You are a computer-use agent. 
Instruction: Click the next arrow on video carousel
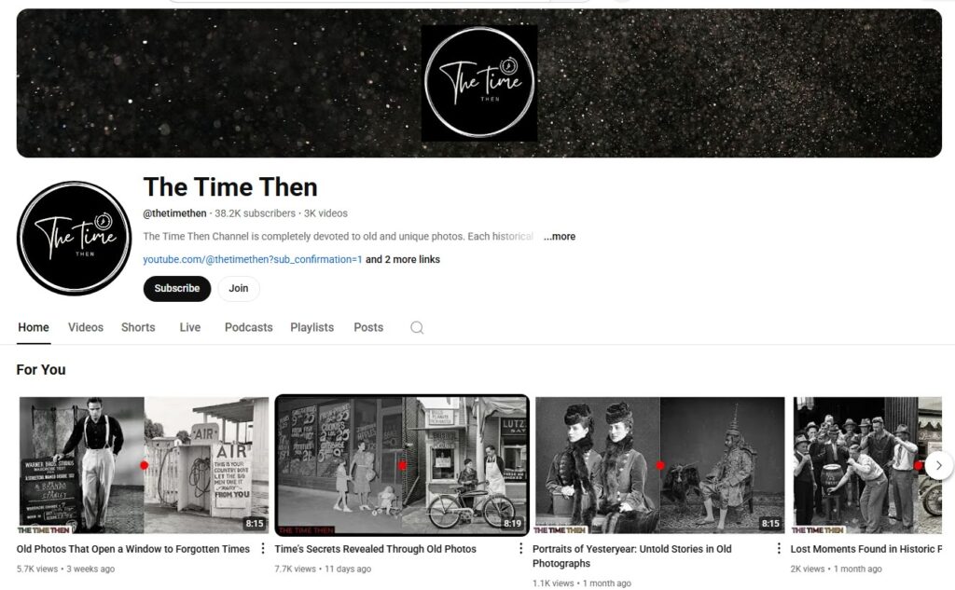click(x=938, y=465)
